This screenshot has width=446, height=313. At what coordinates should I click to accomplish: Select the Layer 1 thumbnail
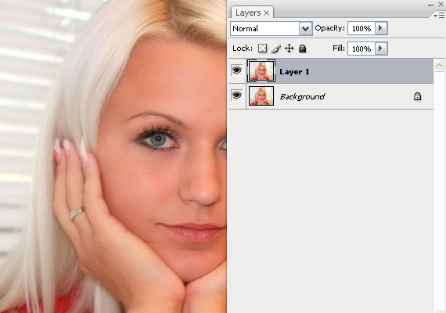coord(261,71)
